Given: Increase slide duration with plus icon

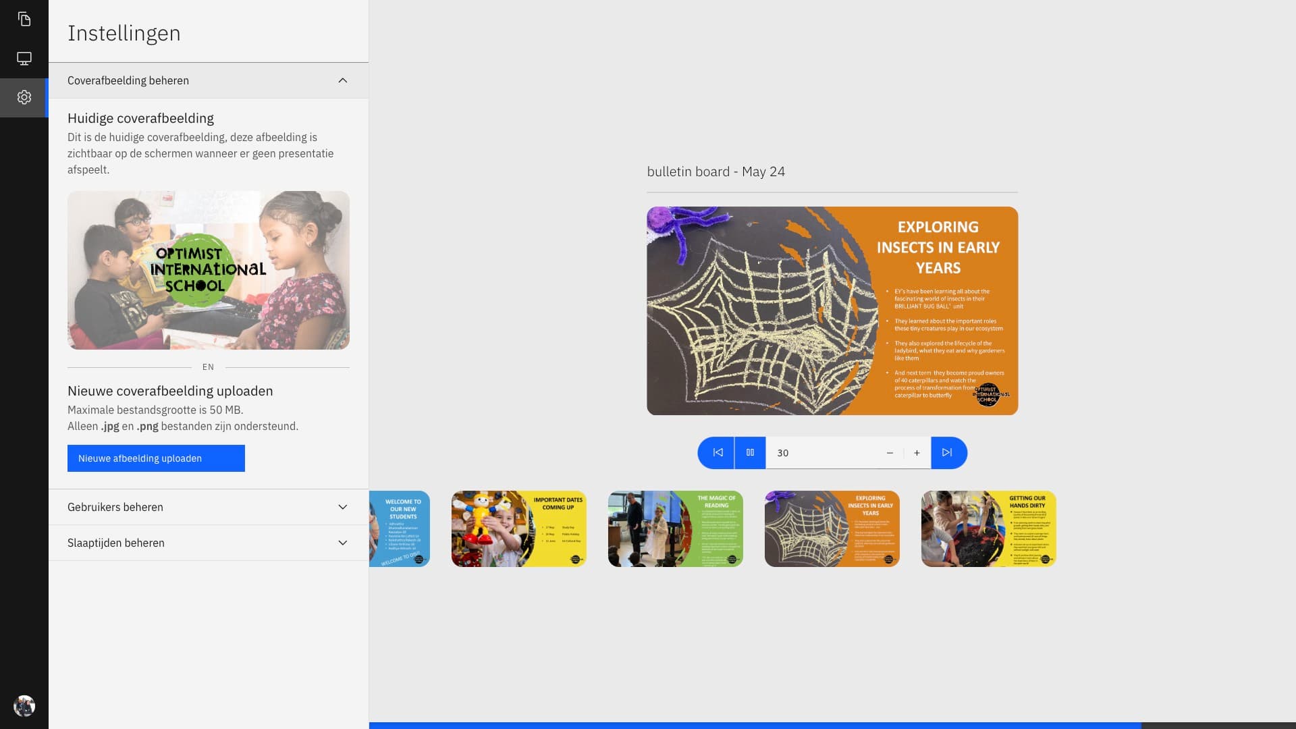Looking at the screenshot, I should [917, 453].
